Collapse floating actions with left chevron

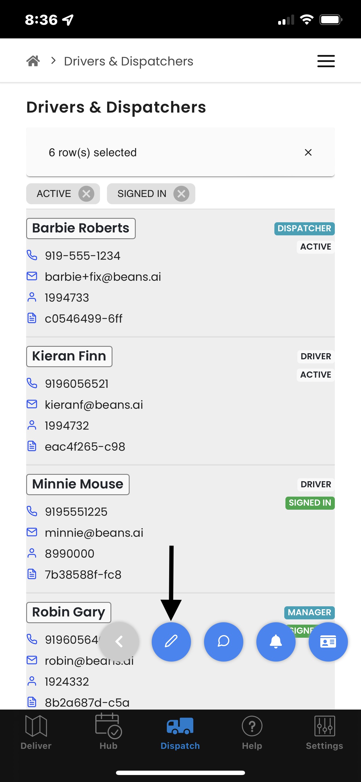[119, 641]
